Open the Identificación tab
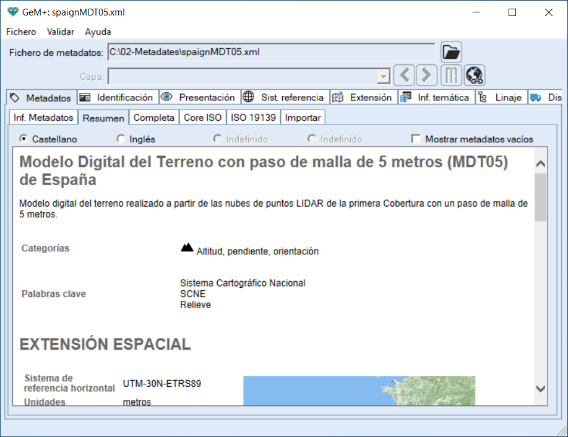Viewport: 568px width, 437px height. click(118, 98)
